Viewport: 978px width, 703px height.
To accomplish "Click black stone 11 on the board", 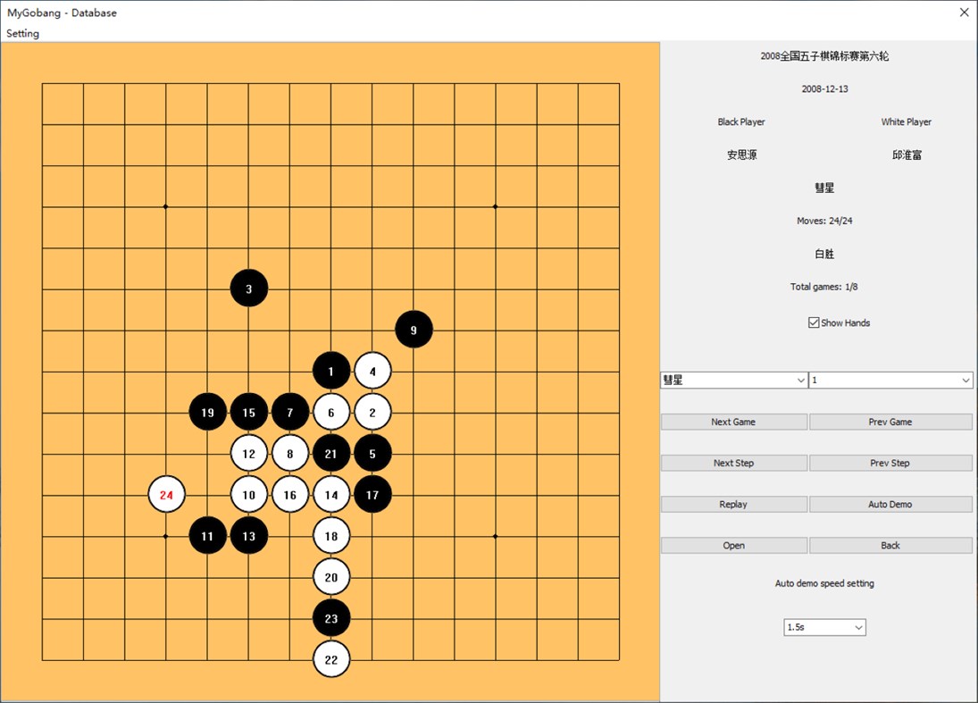I will 208,536.
